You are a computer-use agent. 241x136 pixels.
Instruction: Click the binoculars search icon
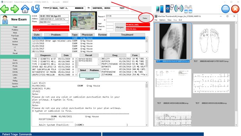tap(188, 9)
